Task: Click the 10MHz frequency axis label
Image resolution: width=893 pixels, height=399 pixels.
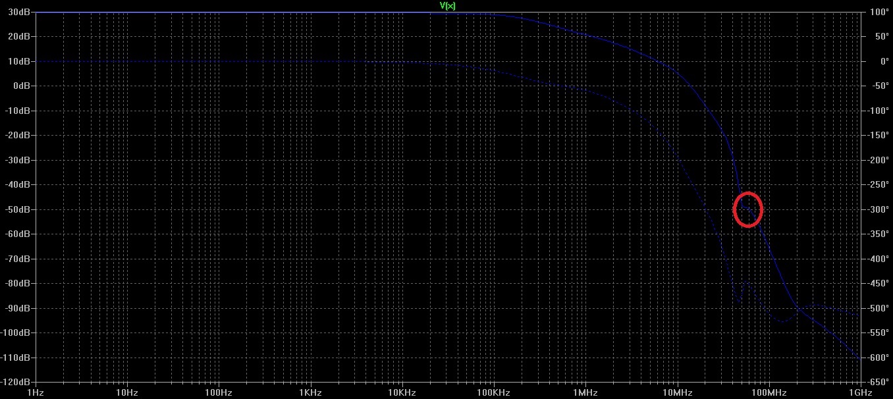Action: pos(677,392)
